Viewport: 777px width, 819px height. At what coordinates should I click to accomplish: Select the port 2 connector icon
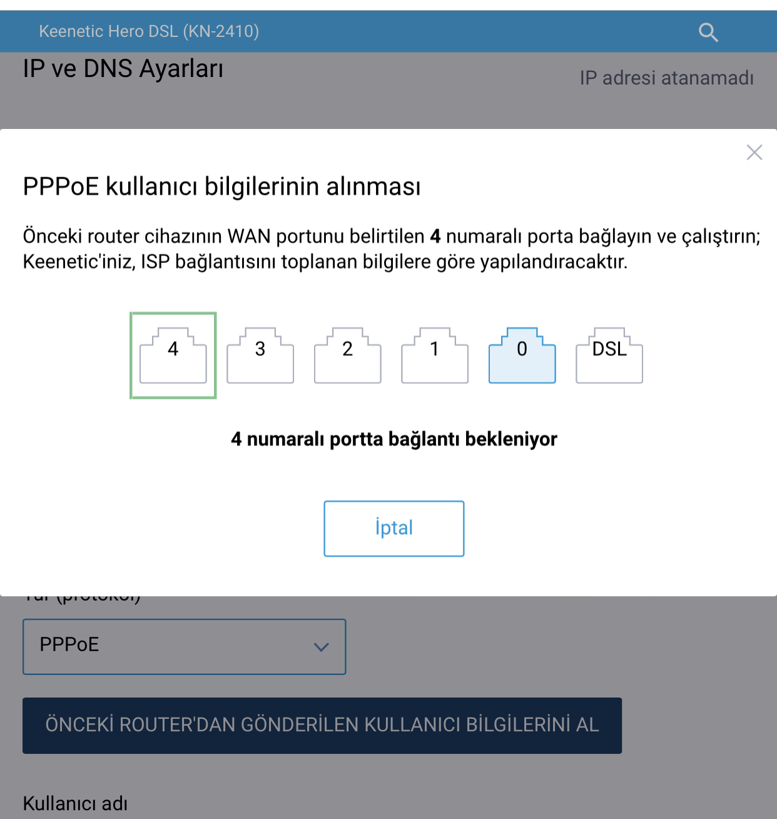347,355
